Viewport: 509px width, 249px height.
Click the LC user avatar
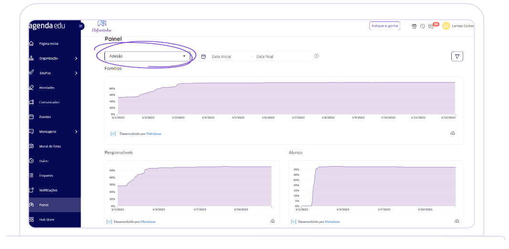click(x=446, y=26)
